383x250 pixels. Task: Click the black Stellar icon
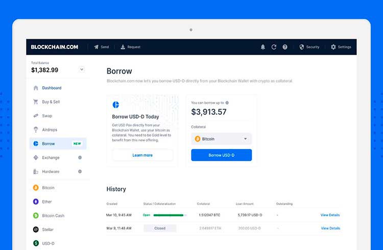click(x=36, y=230)
